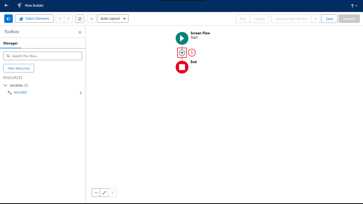This screenshot has height=204, width=363.
Task: Click the Undo arrow icon
Action: (x=60, y=19)
